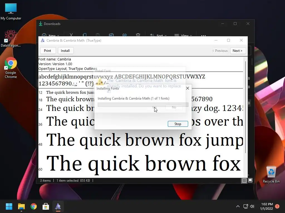Screen dimensions: 285x213
Task: Open File Explorer from the taskbar
Action: click(x=21, y=206)
